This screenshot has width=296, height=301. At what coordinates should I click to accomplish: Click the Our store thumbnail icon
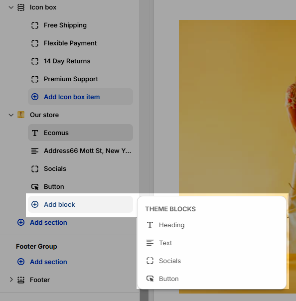(x=21, y=115)
